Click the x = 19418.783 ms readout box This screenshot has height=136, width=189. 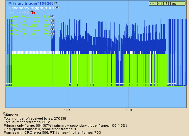coord(167,4)
